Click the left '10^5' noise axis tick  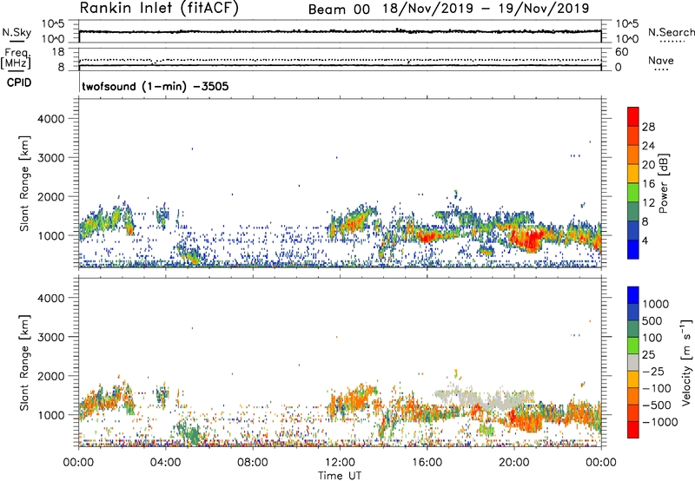53,24
